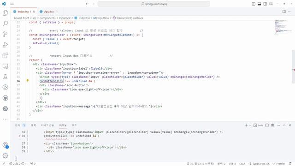Change the UTF-8 file encoding
The width and height of the screenshot is (295, 166).
tap(232, 164)
